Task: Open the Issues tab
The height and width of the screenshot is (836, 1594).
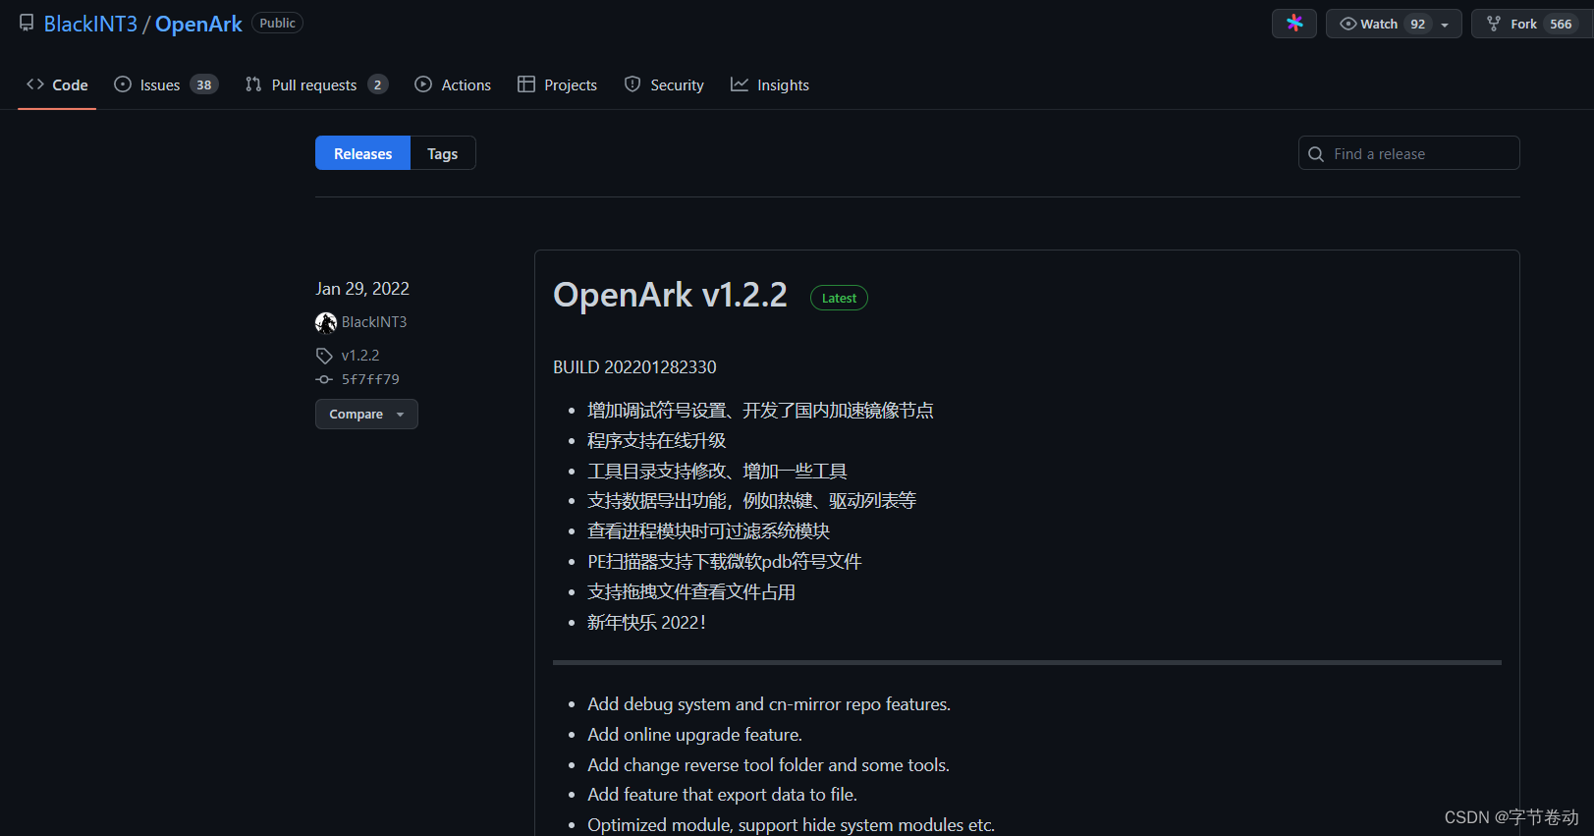Action: (x=166, y=85)
